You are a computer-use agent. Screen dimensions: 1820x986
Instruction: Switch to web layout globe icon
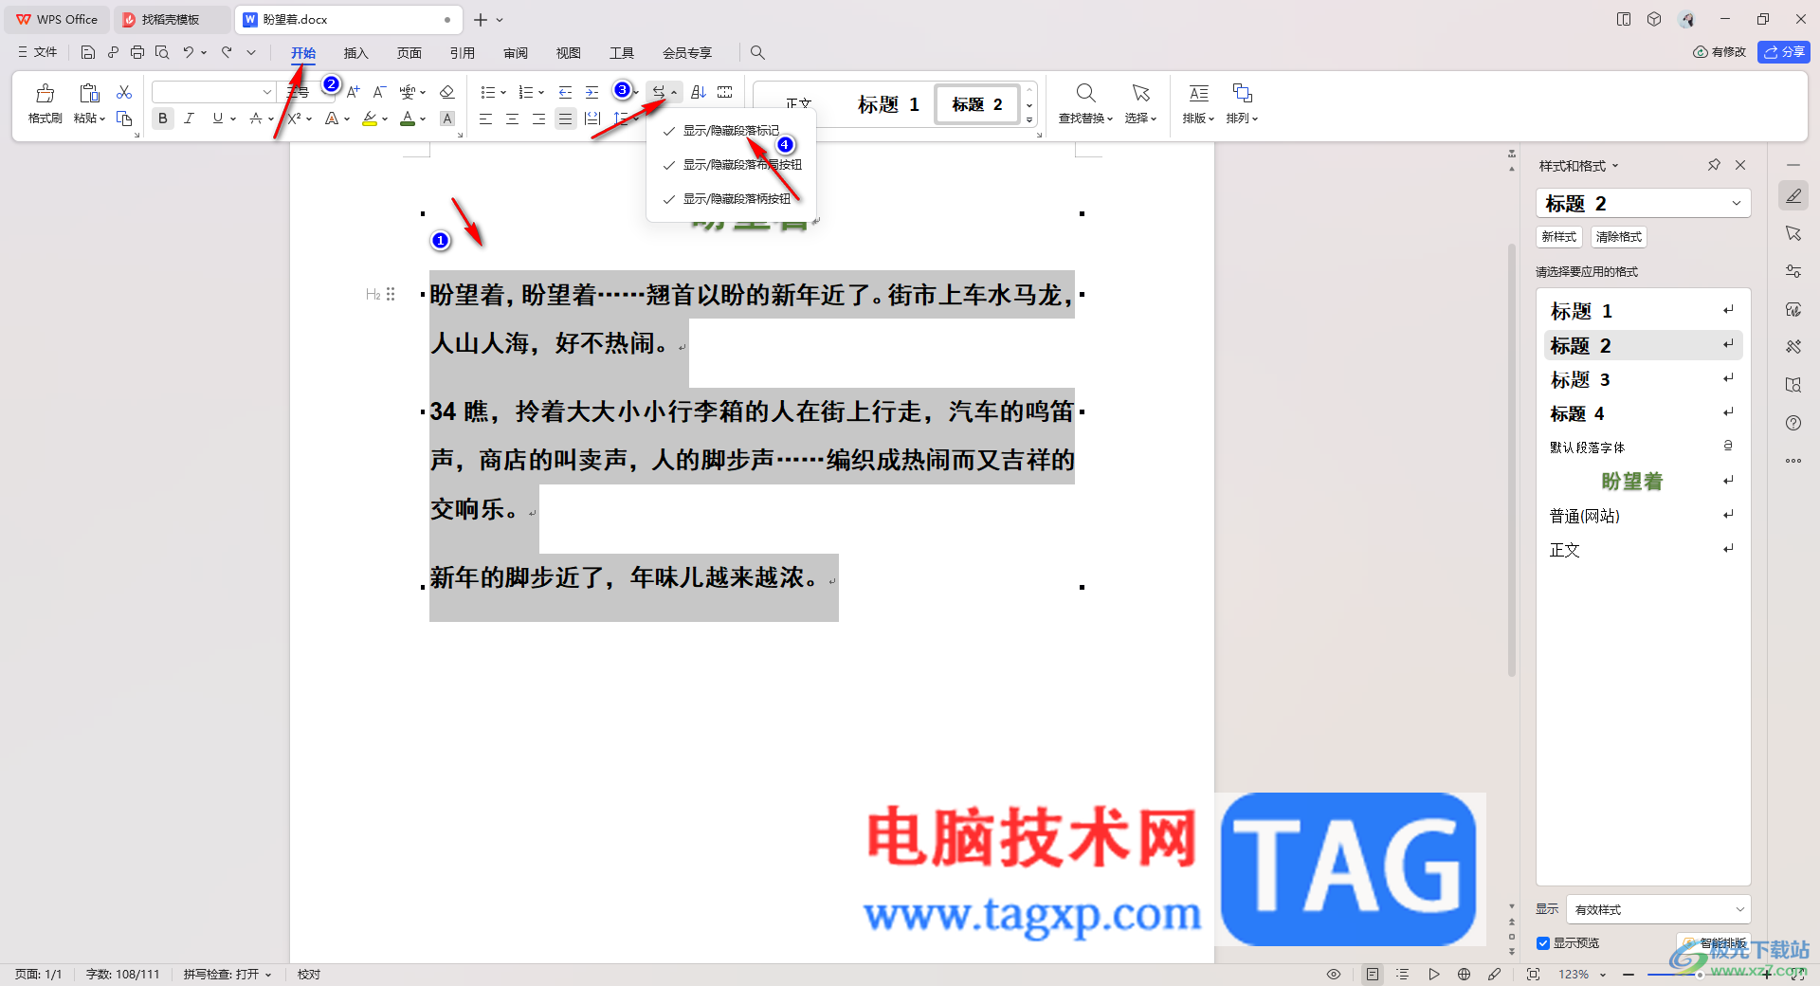(1465, 974)
